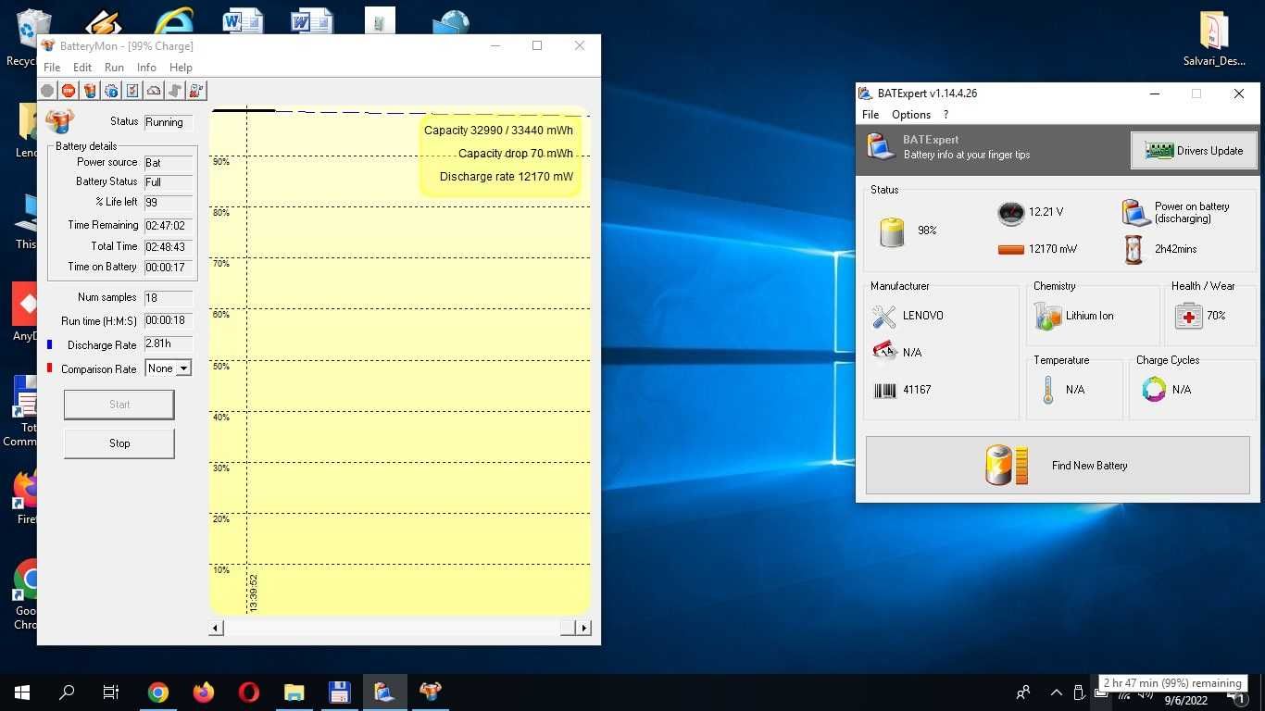Screen dimensions: 1265x711
Task: Open BATExpert Options menu
Action: (x=911, y=115)
